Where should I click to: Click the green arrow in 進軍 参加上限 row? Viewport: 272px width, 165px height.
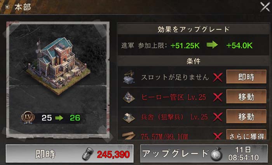click(x=212, y=45)
